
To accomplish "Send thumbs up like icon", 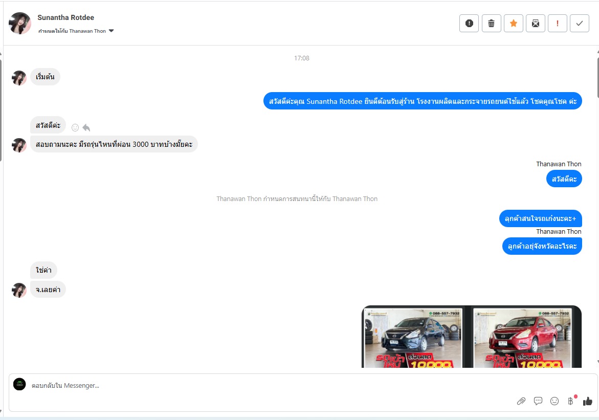I will coord(588,401).
